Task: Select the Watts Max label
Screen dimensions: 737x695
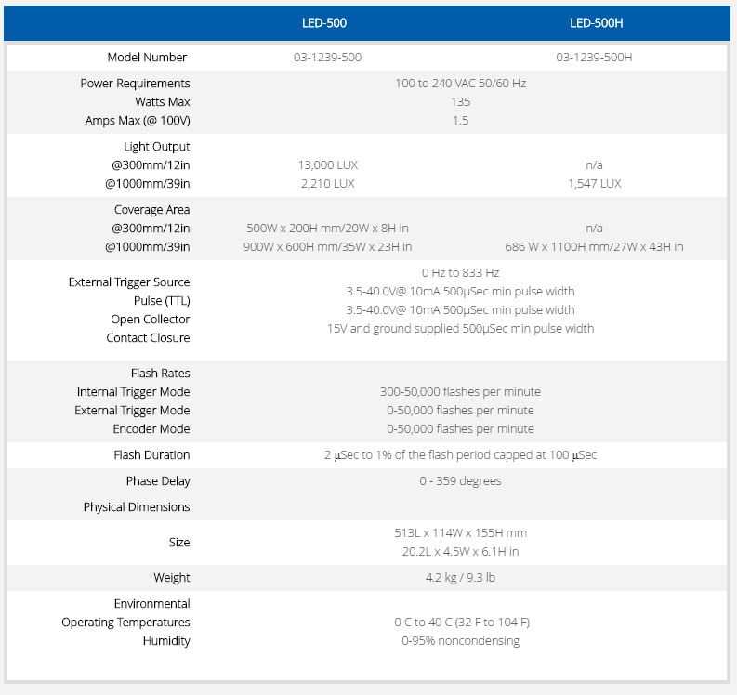Action: tap(163, 102)
